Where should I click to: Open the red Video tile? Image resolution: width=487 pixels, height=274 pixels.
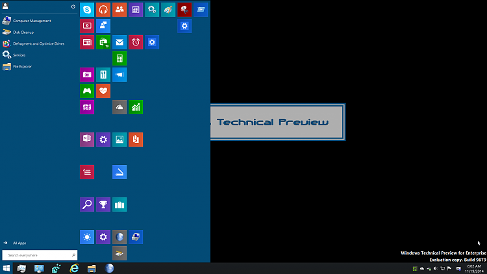point(87,26)
